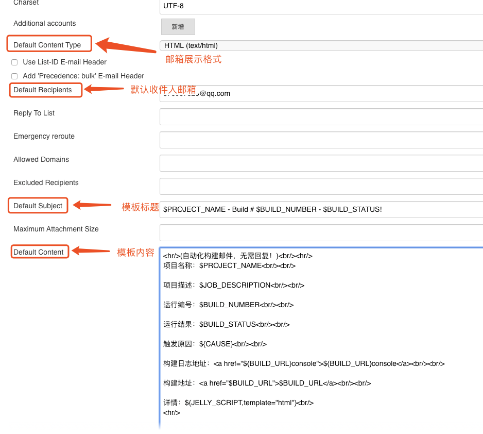Click the 新增 button to add account

coord(178,26)
